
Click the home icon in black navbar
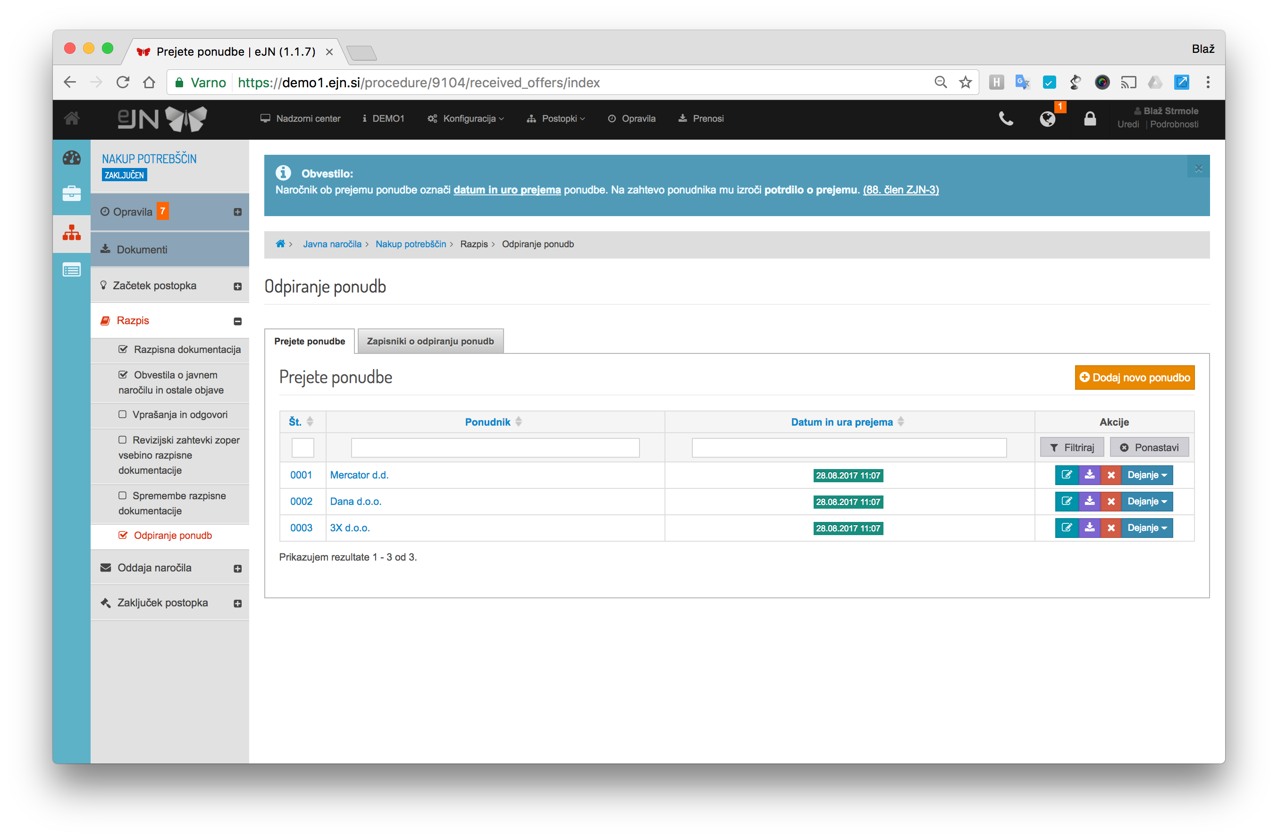72,118
